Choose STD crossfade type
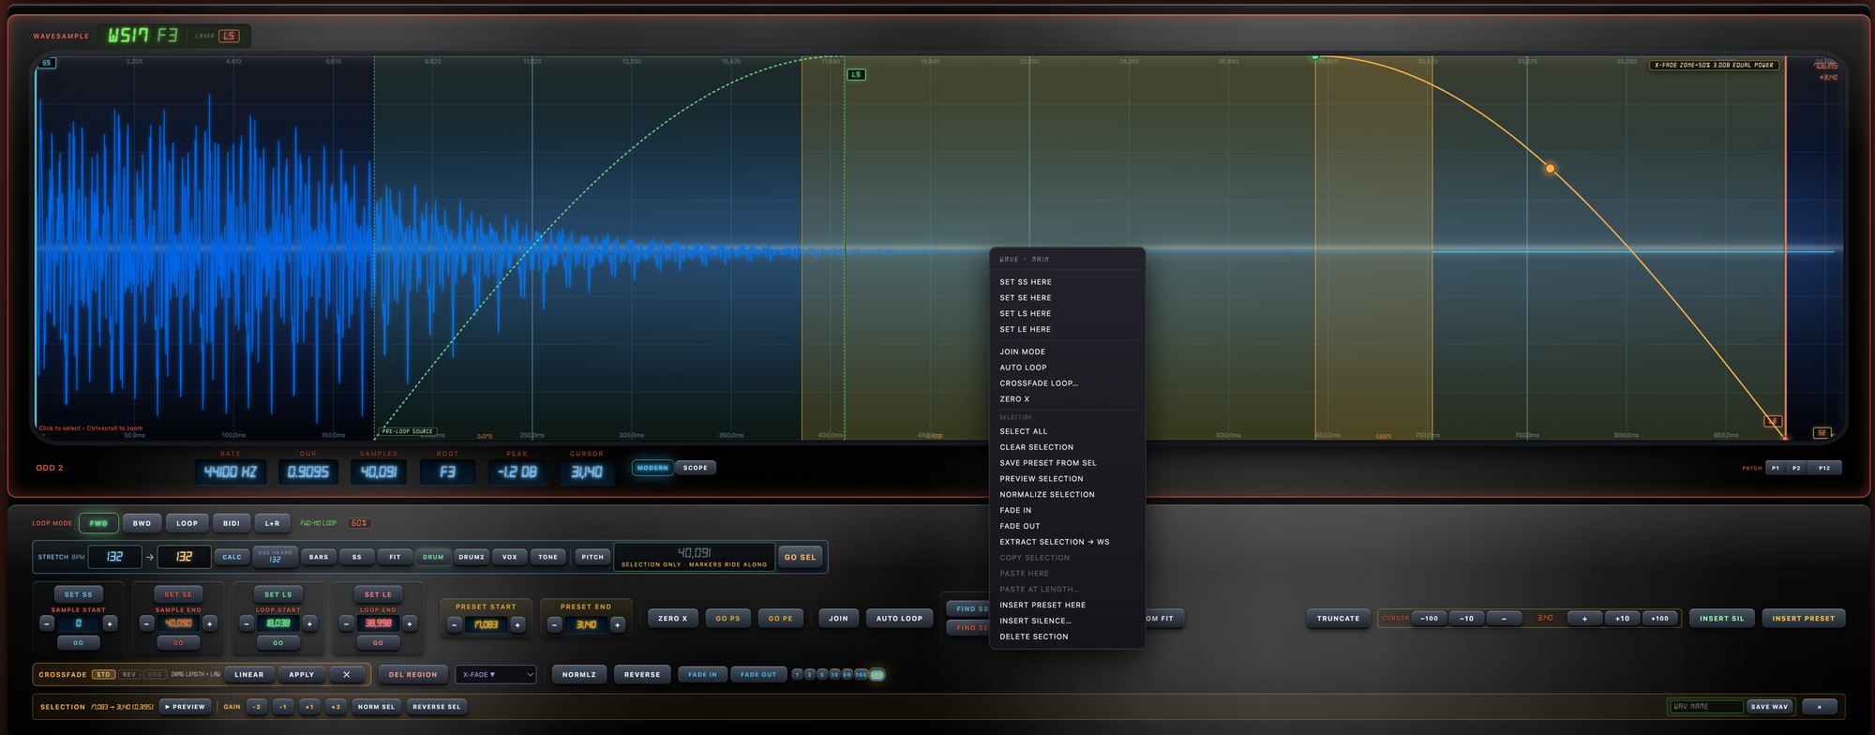Screen dimensions: 1875x735 (x=103, y=674)
